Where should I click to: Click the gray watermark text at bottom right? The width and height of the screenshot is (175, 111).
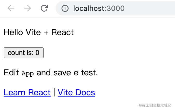pyautogui.click(x=155, y=105)
